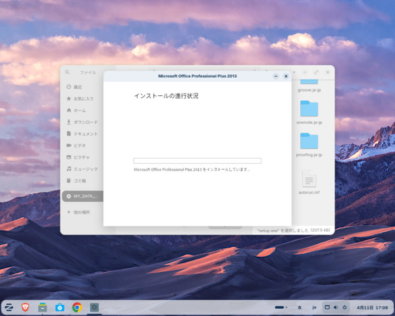395x316 pixels.
Task: Open ビデオ in the Files sidebar
Action: 83,145
